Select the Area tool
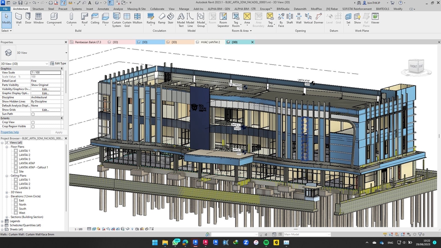The height and width of the screenshot is (248, 441). [247, 18]
